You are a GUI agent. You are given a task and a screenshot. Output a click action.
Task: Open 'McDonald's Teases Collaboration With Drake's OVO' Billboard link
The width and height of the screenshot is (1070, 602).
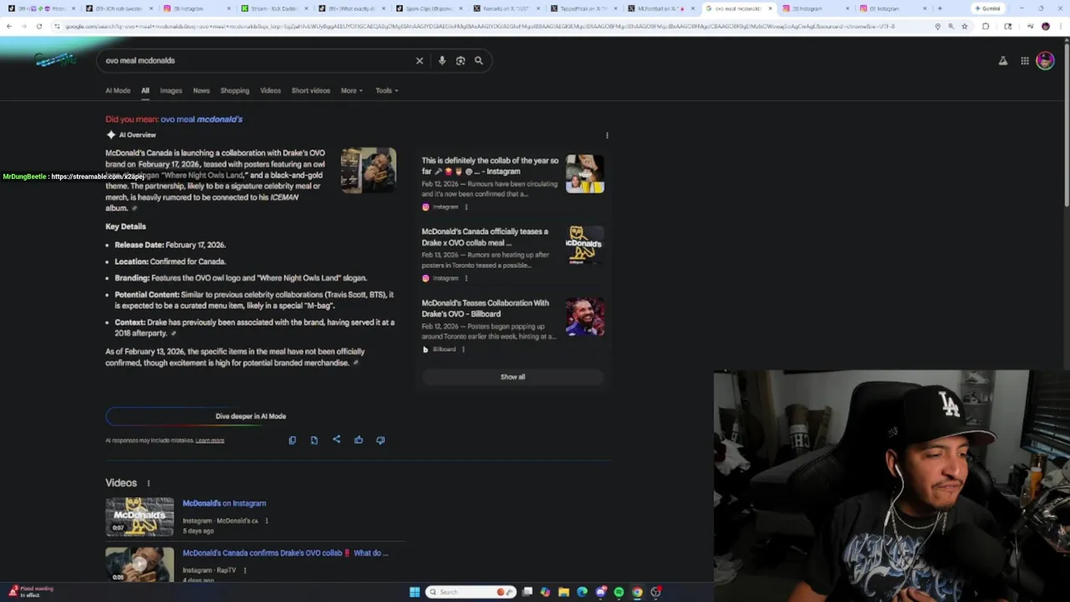tap(486, 309)
